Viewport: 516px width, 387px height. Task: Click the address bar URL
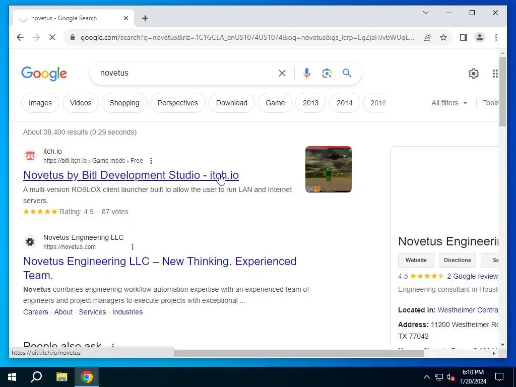point(247,37)
